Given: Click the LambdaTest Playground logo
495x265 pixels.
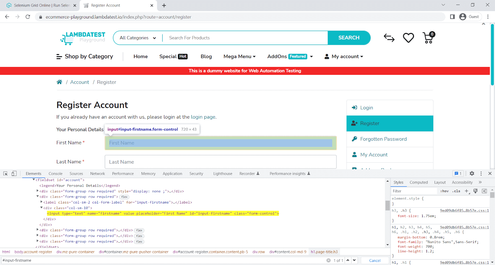Looking at the screenshot, I should (x=83, y=38).
